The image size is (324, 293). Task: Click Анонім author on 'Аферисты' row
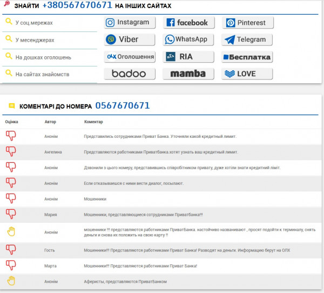[51, 282]
